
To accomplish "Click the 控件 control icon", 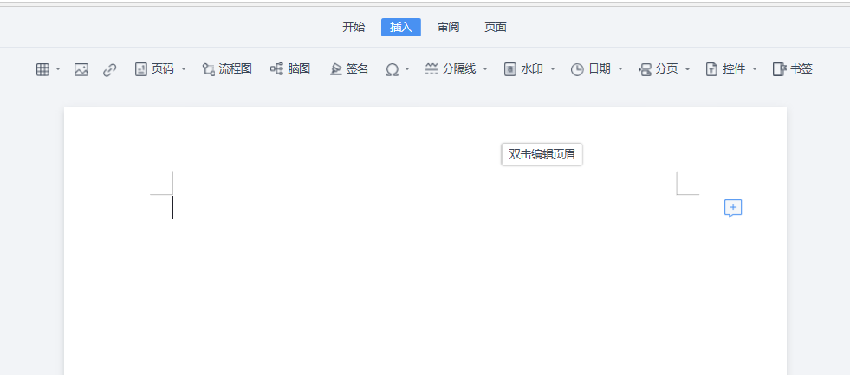I will pos(711,69).
